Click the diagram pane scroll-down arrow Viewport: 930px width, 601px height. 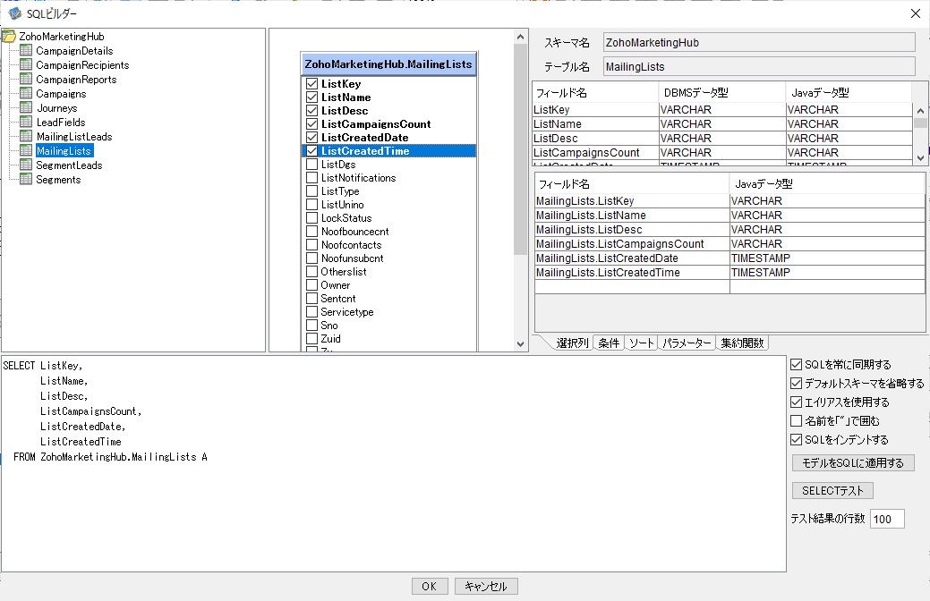pos(520,343)
